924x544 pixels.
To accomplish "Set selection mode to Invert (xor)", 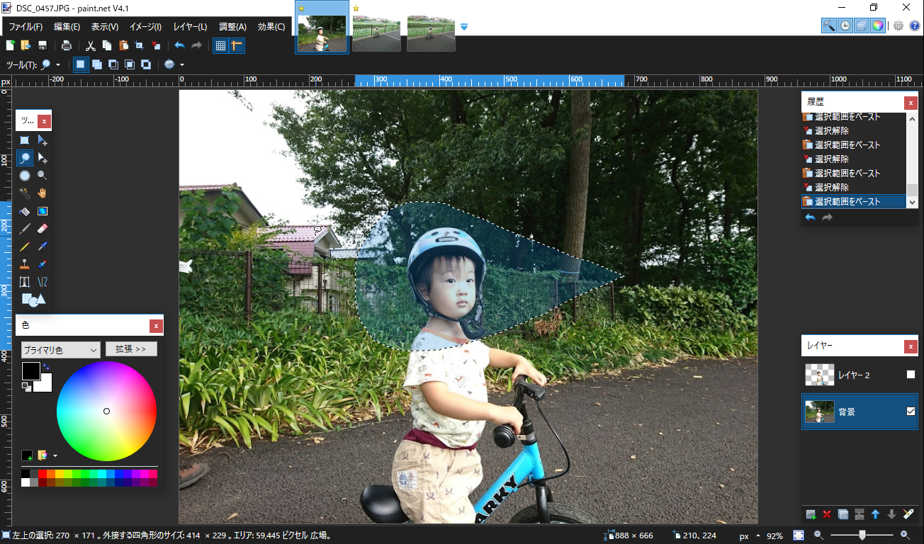I will (x=146, y=64).
